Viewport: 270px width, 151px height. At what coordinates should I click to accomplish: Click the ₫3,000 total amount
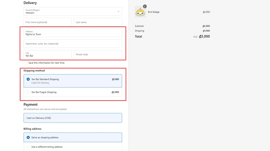(204, 37)
